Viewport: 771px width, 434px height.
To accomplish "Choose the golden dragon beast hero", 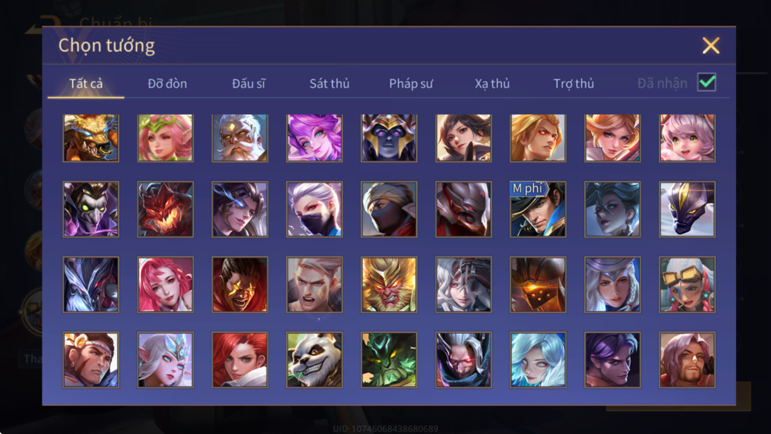I will click(x=91, y=138).
